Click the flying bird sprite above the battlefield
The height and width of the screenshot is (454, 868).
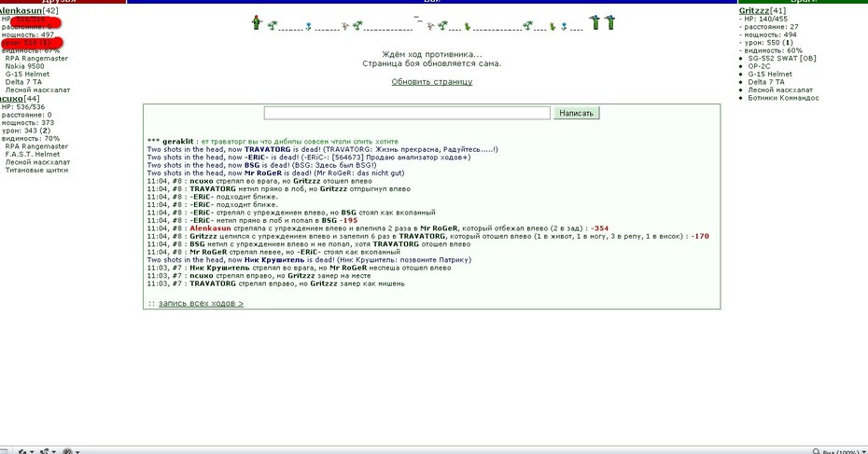click(418, 19)
